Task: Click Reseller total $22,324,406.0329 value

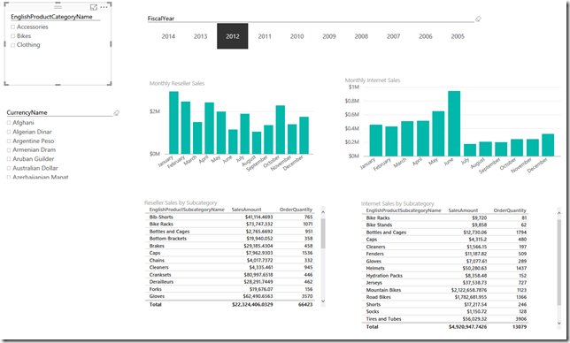Action: click(252, 304)
